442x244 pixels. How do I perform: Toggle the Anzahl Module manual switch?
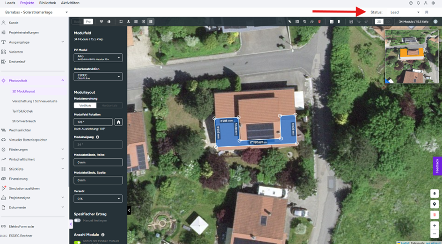pos(77,242)
